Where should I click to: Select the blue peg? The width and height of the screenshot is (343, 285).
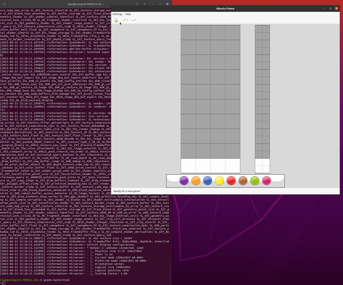207,181
